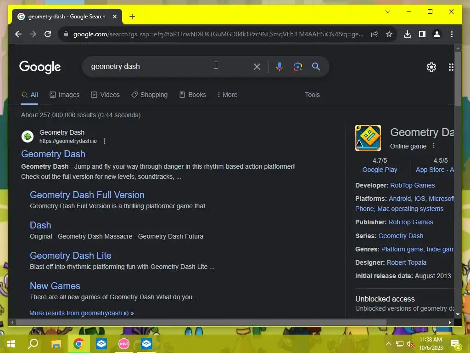Open Chrome profile menu
The height and width of the screenshot is (353, 470).
click(x=437, y=34)
